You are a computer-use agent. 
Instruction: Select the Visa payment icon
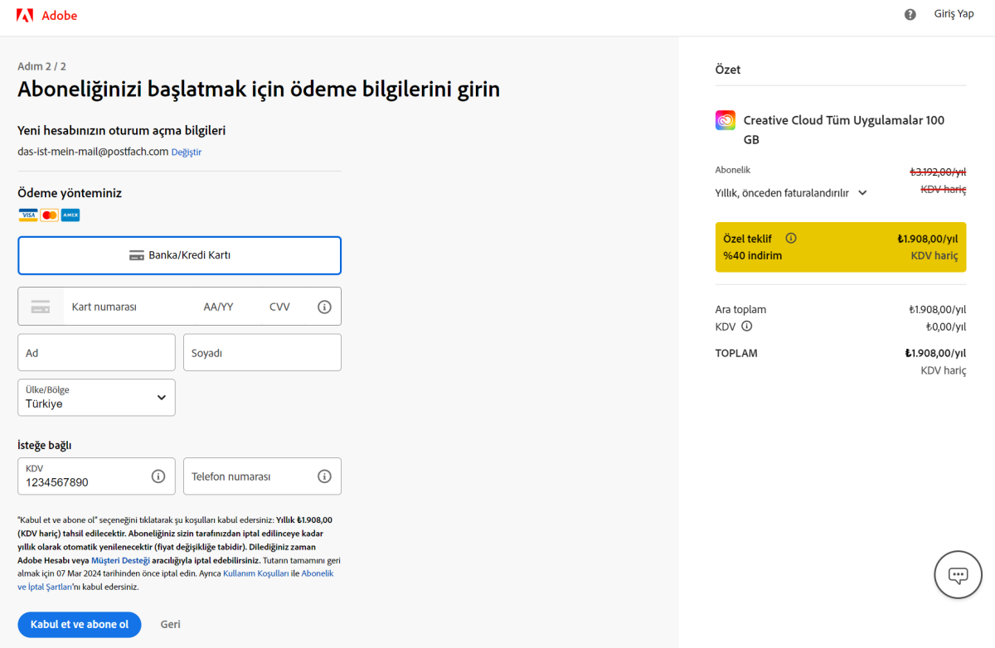[x=28, y=215]
